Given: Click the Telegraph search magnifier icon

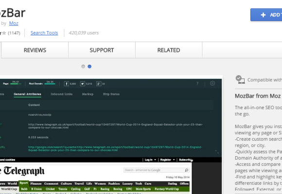Looking at the screenshot, I should tap(187, 170).
